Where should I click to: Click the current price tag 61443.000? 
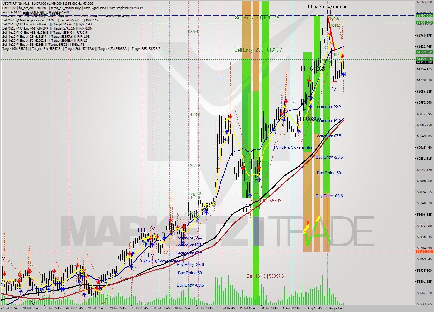coord(424,62)
